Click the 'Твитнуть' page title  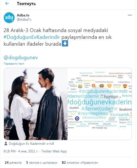[x=26, y=4]
